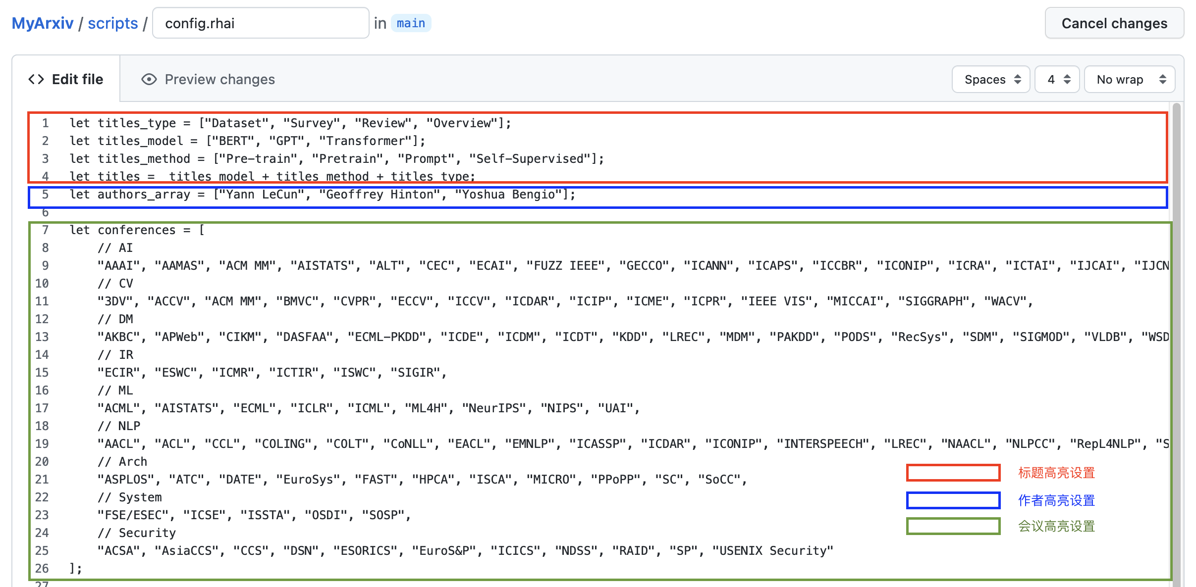Screen dimensions: 1196x587
Task: Open the Spaces indent mode dropdown
Action: (991, 79)
